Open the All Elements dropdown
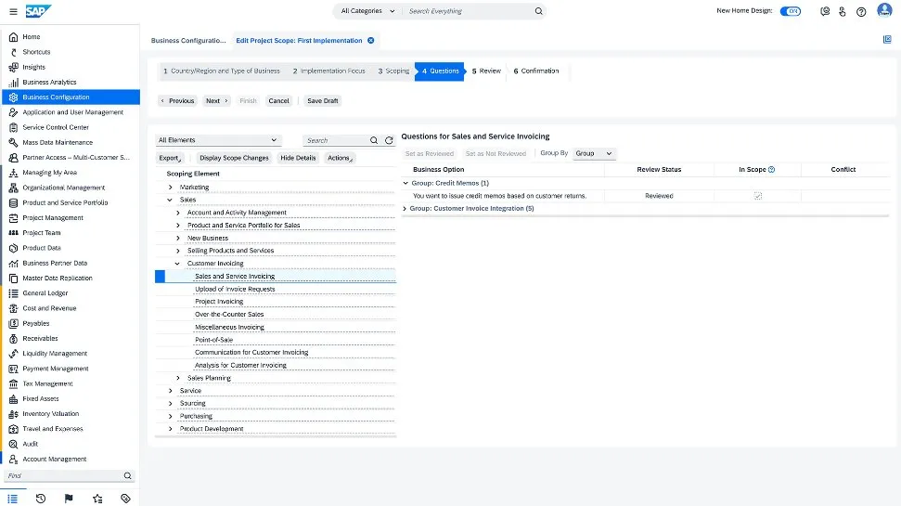The image size is (901, 506). [217, 140]
